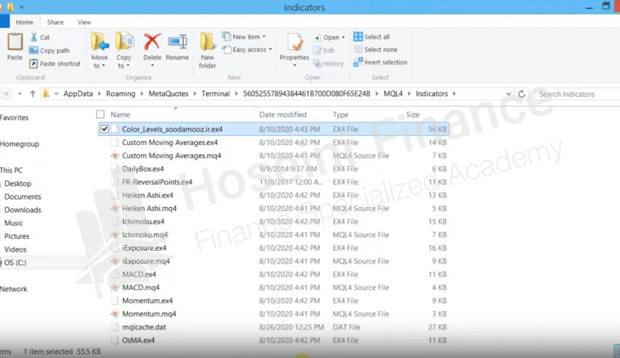Click the Select none icon
Image resolution: width=620 pixels, height=358 pixels.
[358, 49]
